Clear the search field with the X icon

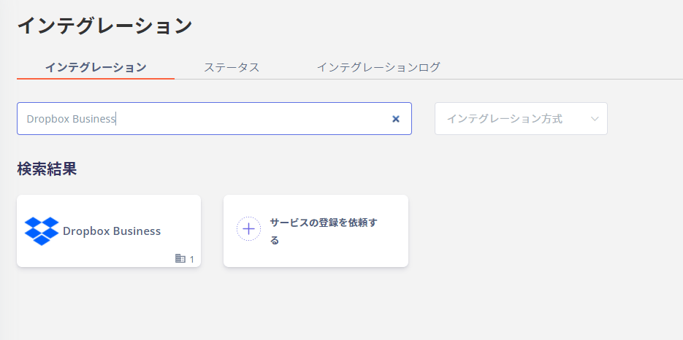click(395, 119)
